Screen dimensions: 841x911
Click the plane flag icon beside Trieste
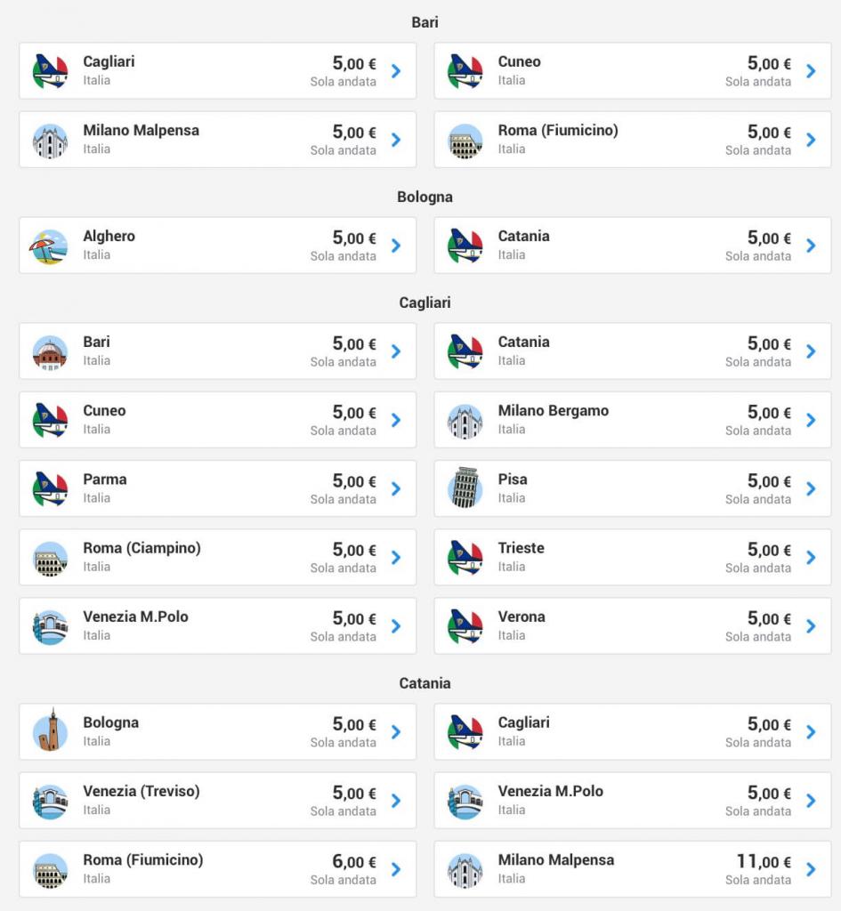point(465,558)
